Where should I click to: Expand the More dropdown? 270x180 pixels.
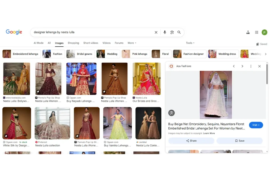pyautogui.click(x=132, y=43)
